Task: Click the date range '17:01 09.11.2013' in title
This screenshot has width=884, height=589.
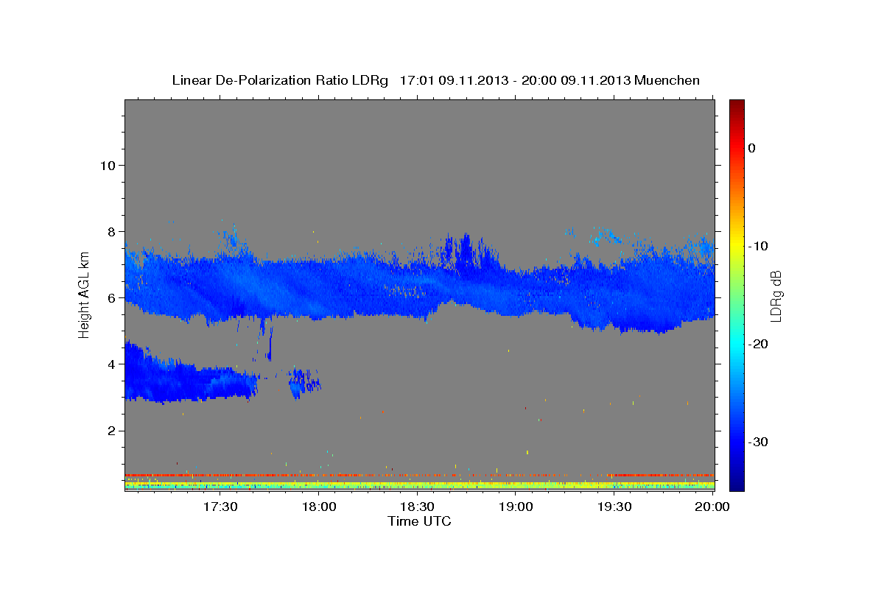Action: pos(454,80)
